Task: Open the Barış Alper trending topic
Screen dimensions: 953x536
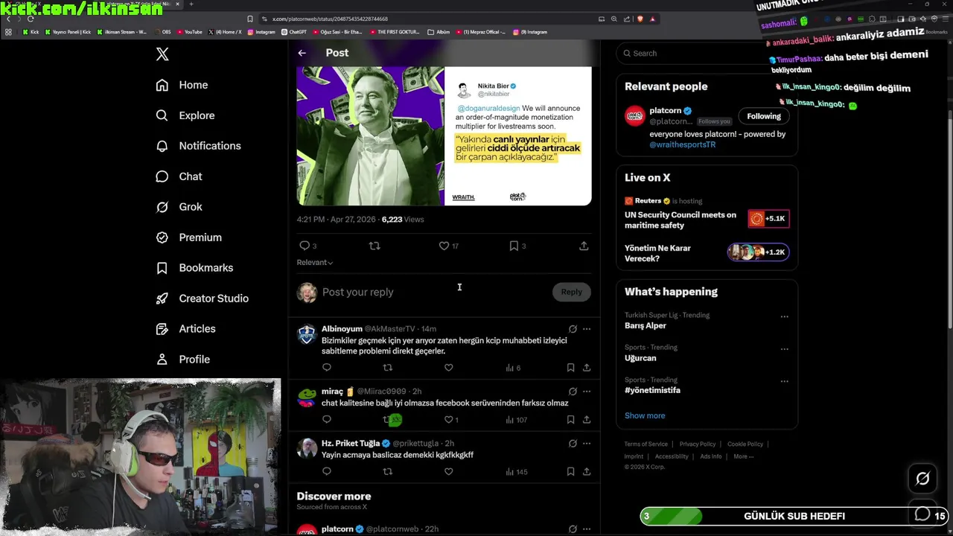Action: point(646,326)
